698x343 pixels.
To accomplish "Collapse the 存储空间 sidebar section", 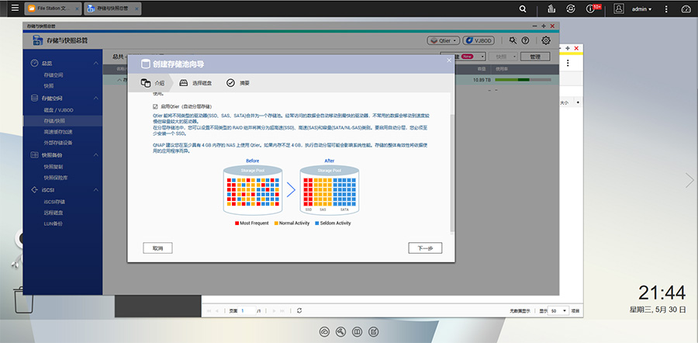I will 96,99.
